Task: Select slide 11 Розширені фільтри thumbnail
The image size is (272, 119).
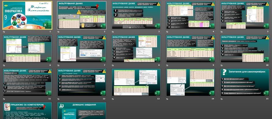Action: (x=27, y=82)
